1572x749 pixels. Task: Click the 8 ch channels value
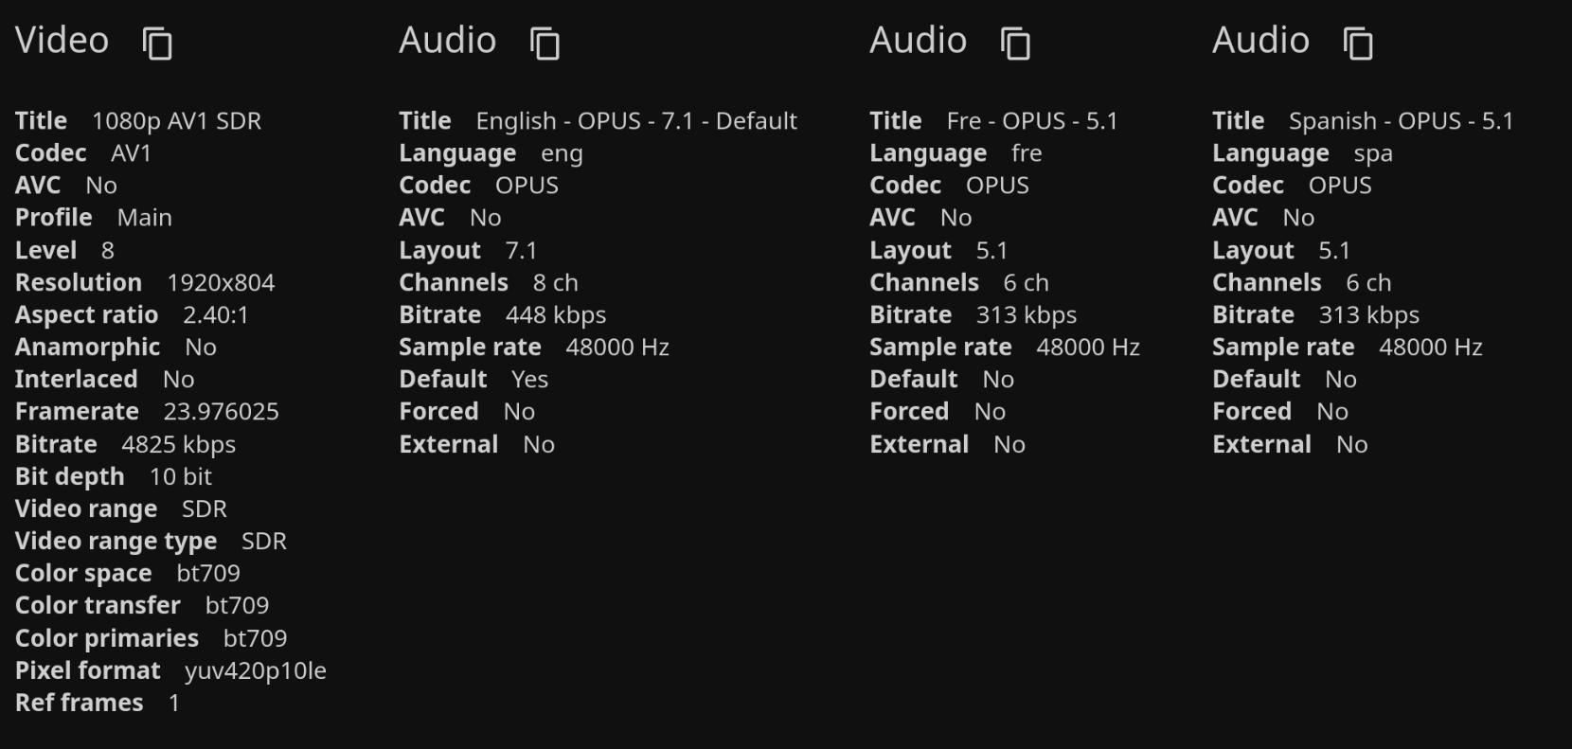tap(555, 283)
